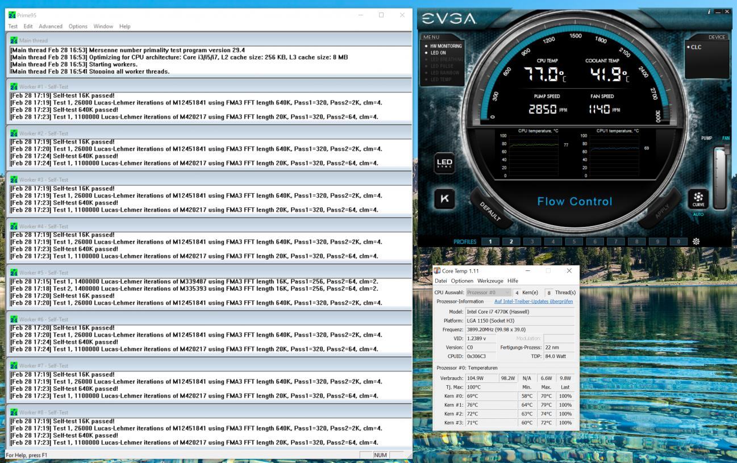Viewport: 737px width, 463px height.
Task: Select the CLC device in EVGA Device panel
Action: tap(694, 47)
